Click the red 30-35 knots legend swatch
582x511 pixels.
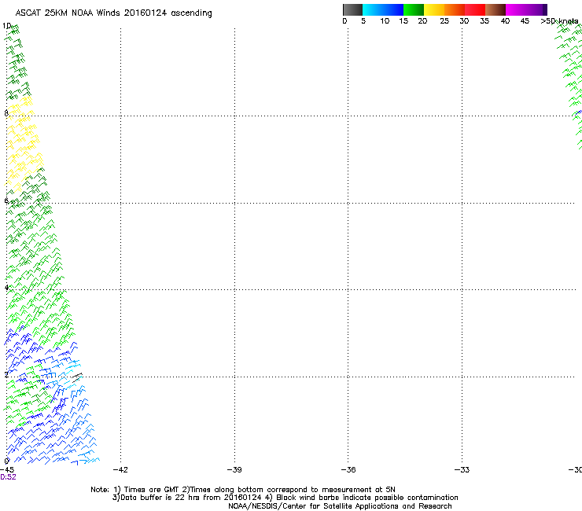pyautogui.click(x=475, y=9)
